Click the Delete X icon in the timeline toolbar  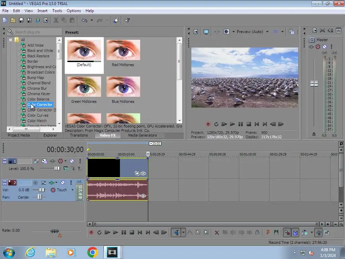(217, 232)
